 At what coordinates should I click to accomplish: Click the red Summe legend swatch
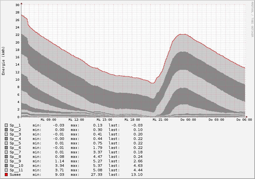(6, 175)
